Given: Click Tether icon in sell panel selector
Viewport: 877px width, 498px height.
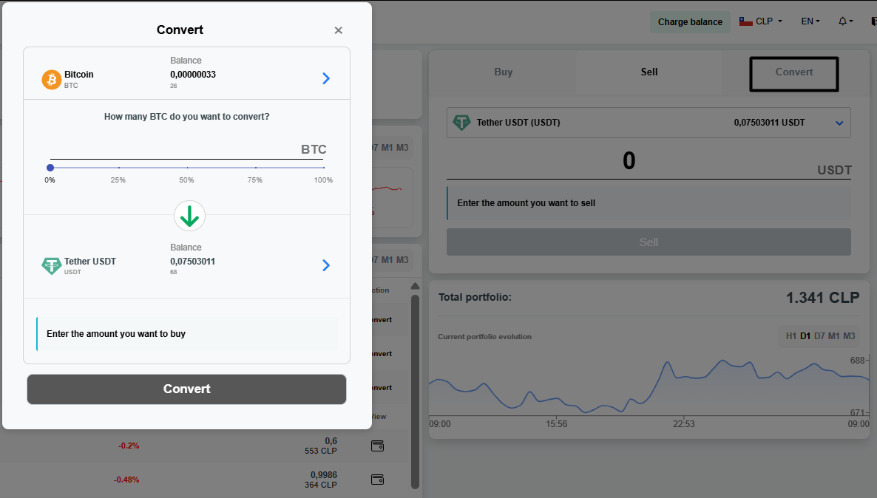Looking at the screenshot, I should (x=461, y=123).
